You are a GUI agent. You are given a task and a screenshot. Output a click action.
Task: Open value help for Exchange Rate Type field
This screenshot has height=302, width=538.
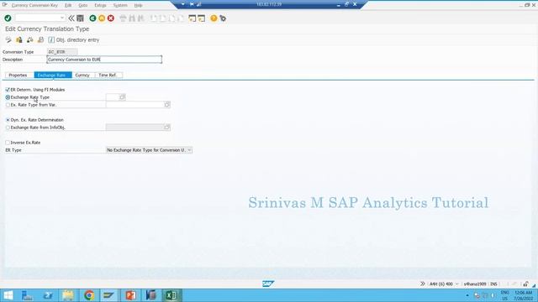pos(122,97)
